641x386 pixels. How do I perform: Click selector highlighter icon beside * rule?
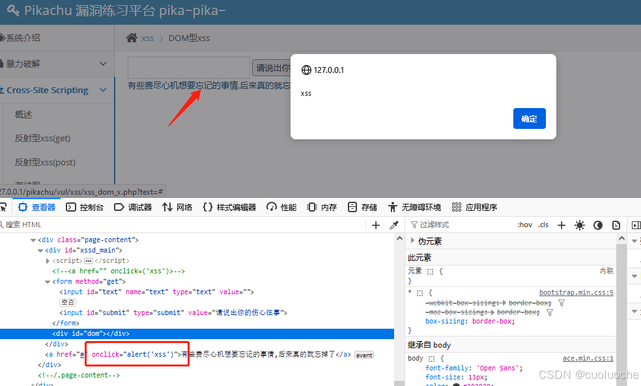click(x=420, y=293)
